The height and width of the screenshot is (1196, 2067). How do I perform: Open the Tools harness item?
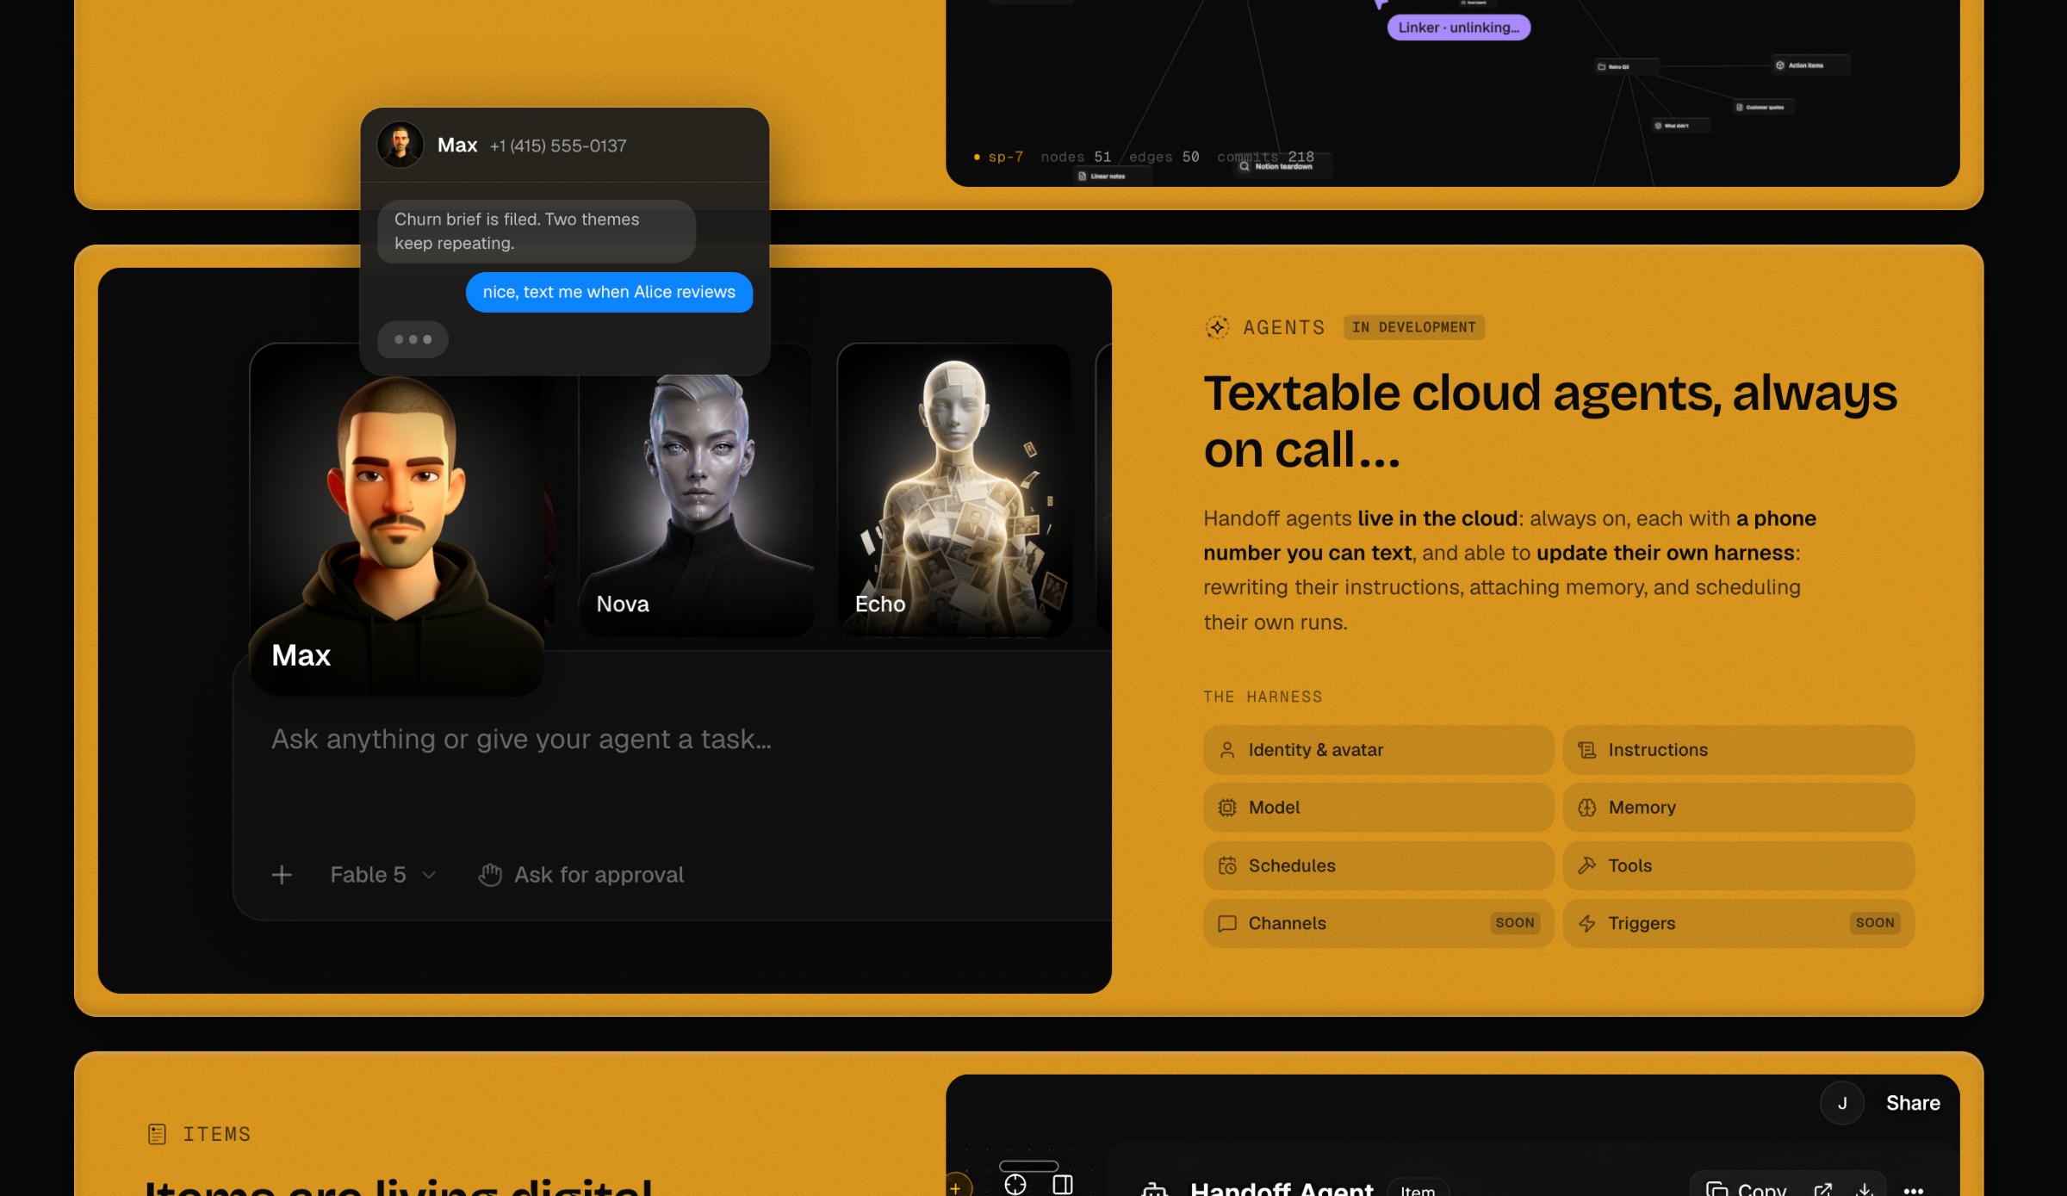pyautogui.click(x=1738, y=865)
